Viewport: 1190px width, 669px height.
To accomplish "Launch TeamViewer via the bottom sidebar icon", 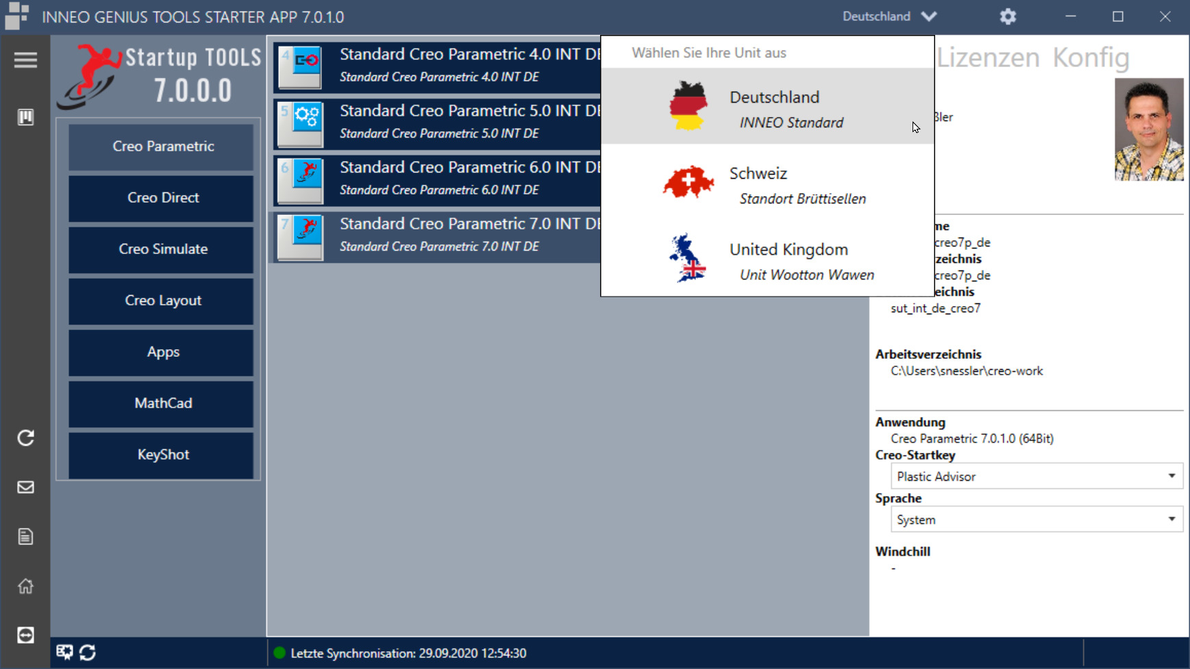I will [x=25, y=635].
